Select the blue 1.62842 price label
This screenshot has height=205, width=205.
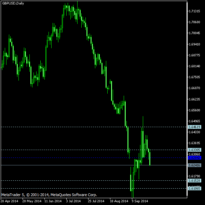point(194,158)
